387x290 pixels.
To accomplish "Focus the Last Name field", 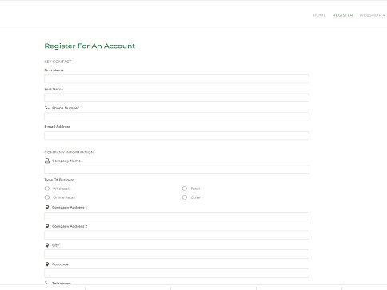I will [x=177, y=97].
